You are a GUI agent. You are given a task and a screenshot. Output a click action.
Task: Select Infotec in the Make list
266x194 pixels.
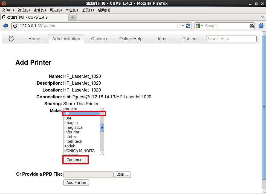82,137
